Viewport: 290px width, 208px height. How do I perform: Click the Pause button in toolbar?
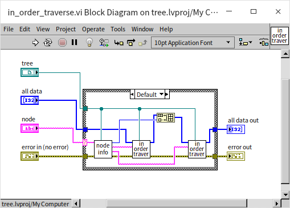click(x=75, y=42)
